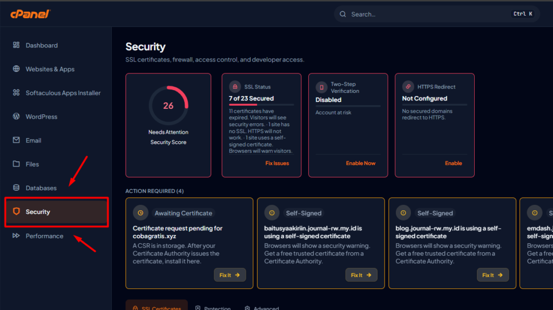This screenshot has width=553, height=310.
Task: Click the Disabled status text
Action: click(328, 100)
